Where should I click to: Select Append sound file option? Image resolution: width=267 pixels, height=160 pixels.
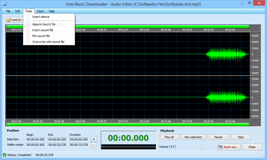[x=49, y=24]
